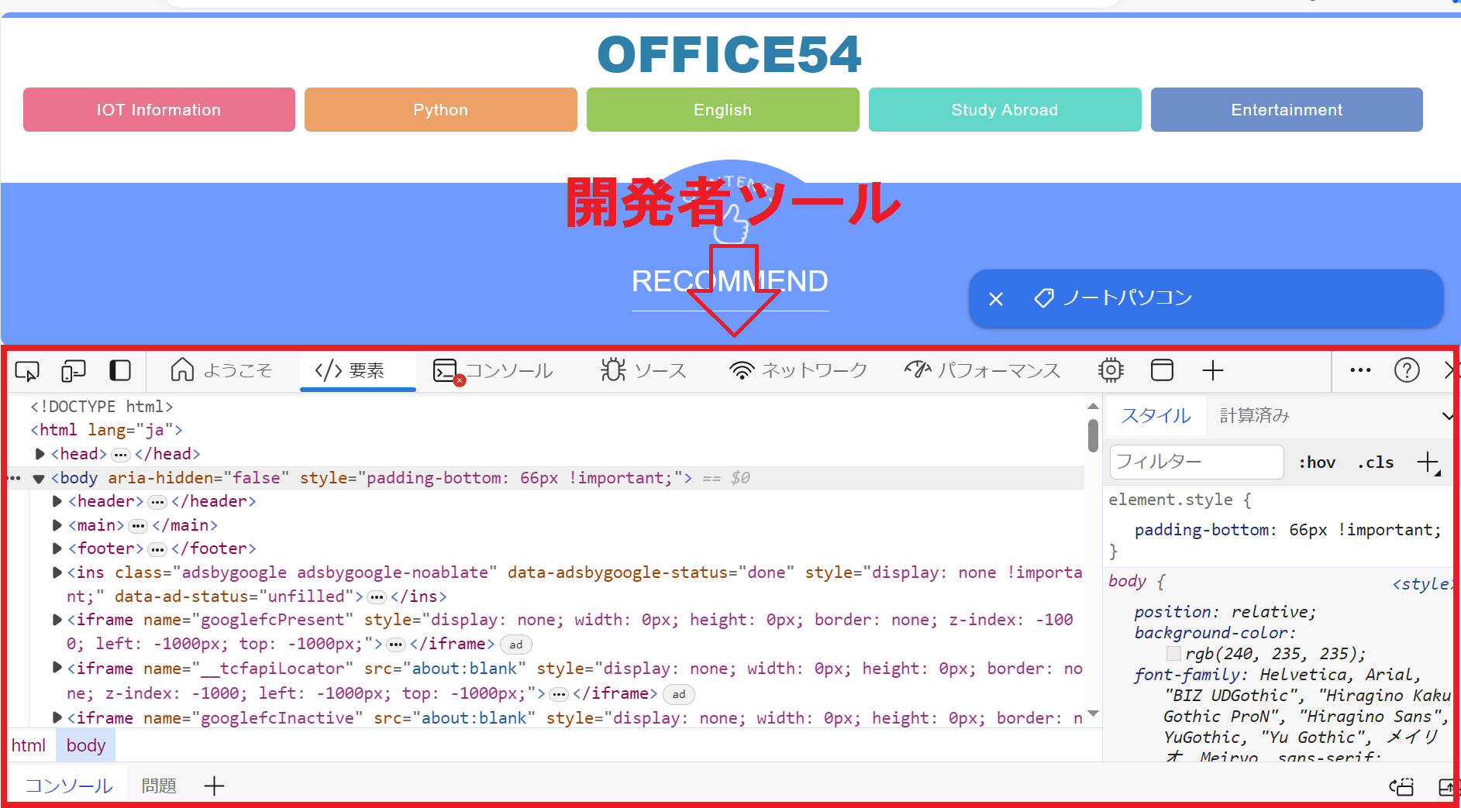Expand more style pane tabs chevron
This screenshot has width=1461, height=808.
point(1448,416)
